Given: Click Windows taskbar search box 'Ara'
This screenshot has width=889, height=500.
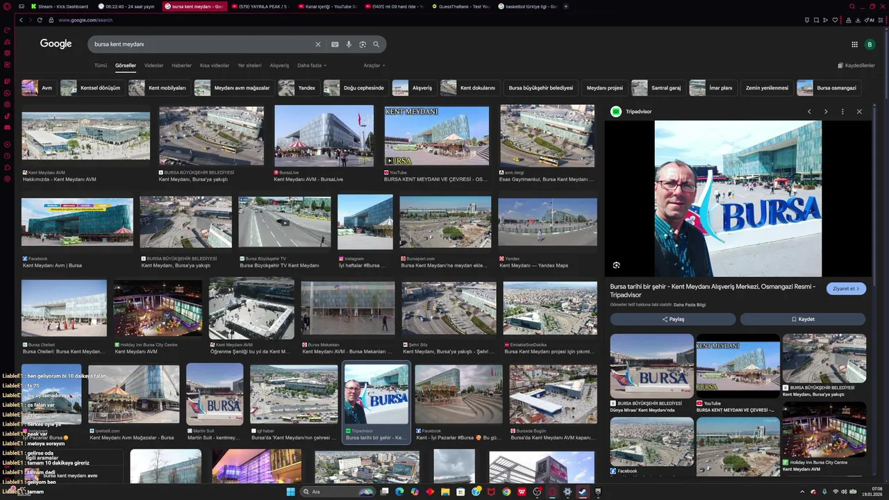Looking at the screenshot, I should click(x=337, y=492).
